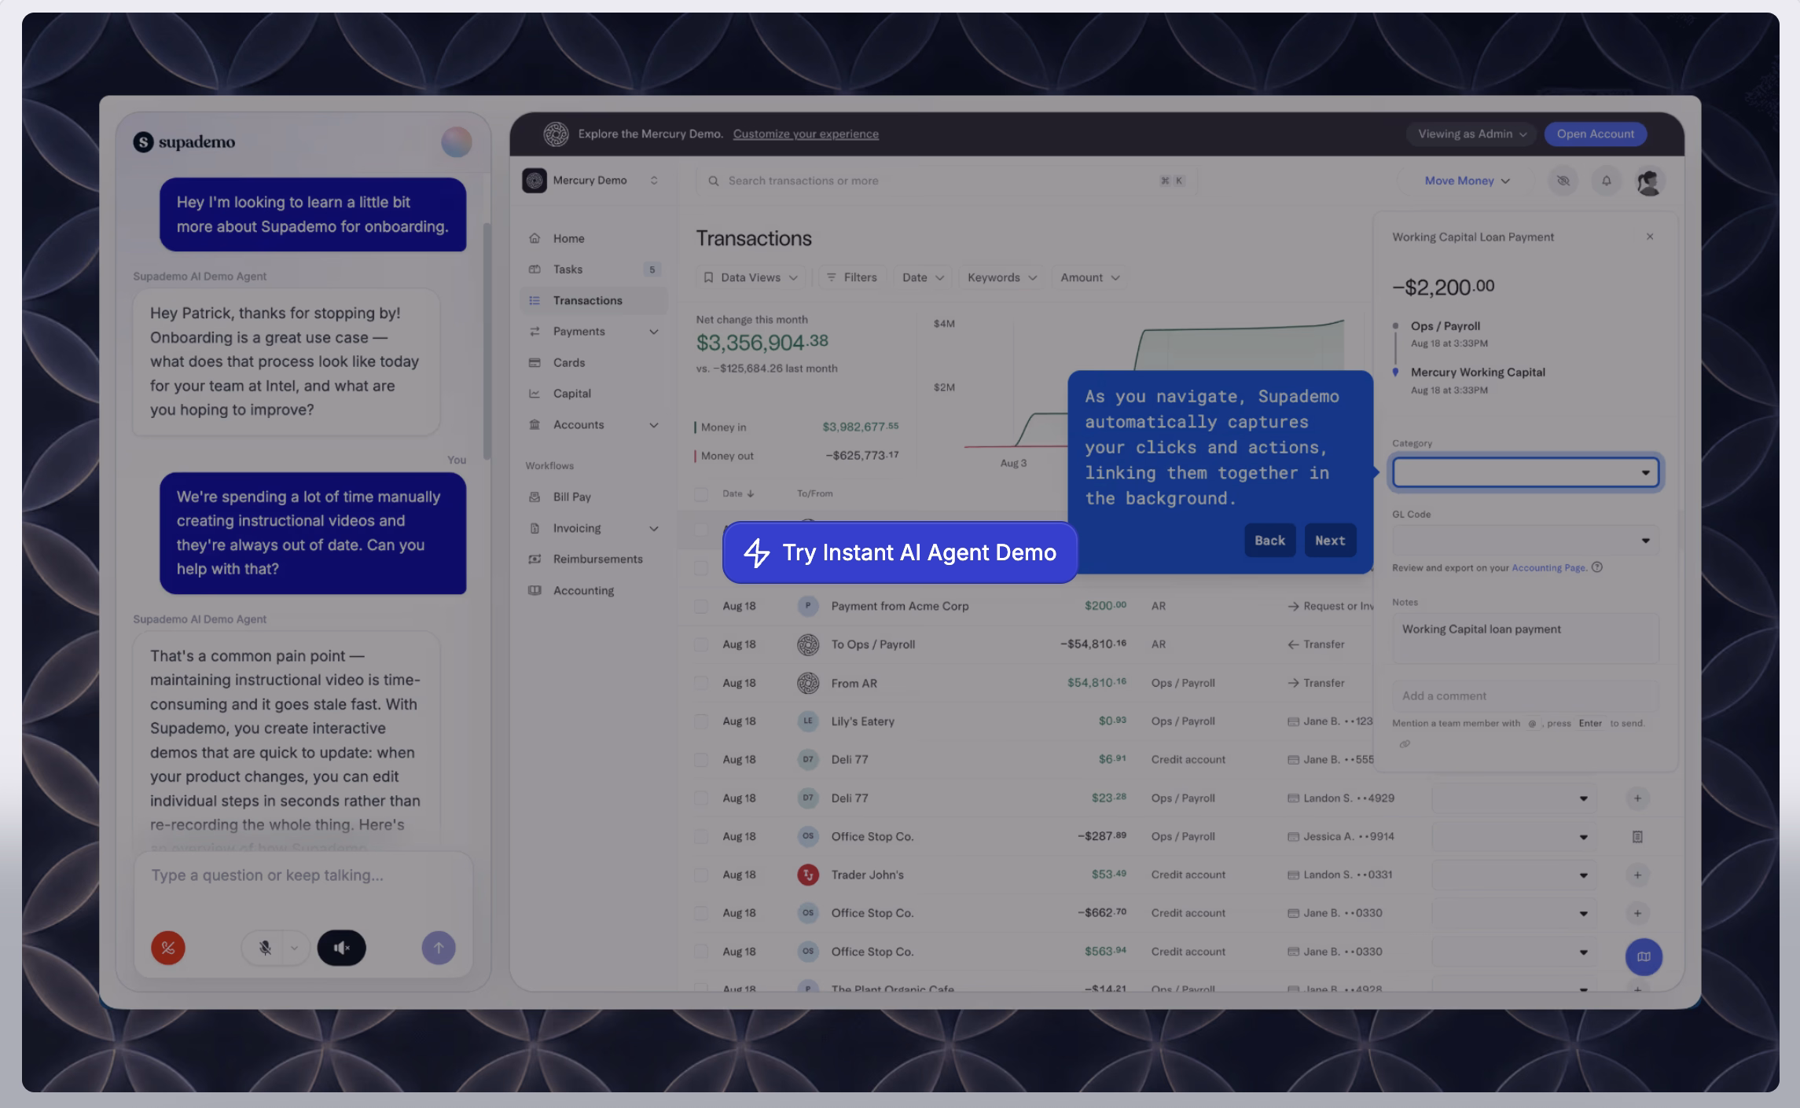This screenshot has width=1800, height=1108.
Task: Open Cards in sidebar
Action: (x=593, y=362)
